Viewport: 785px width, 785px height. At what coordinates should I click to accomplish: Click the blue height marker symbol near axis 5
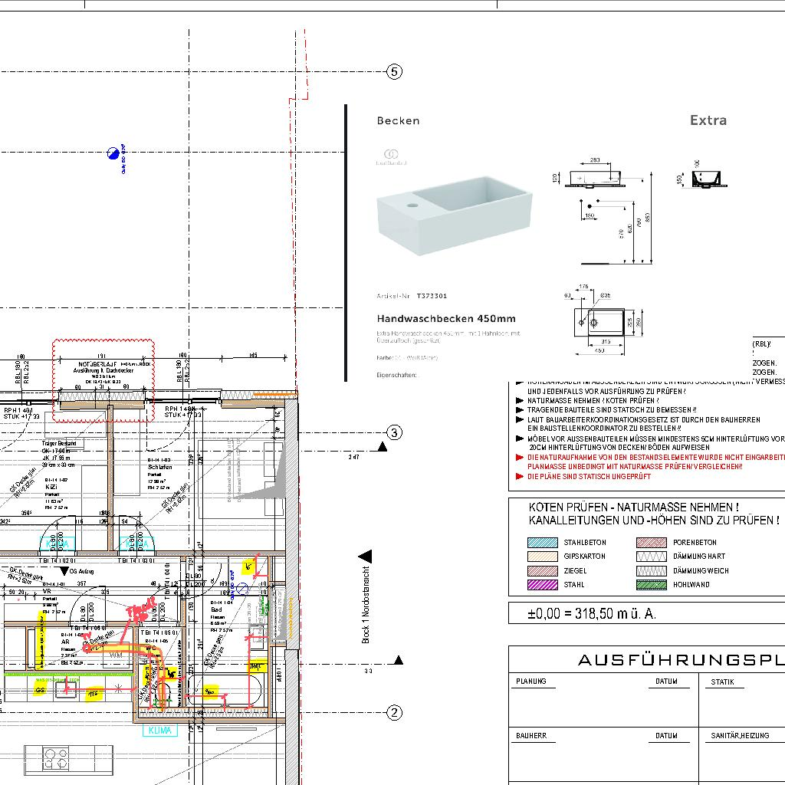click(x=114, y=152)
